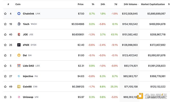Toggle the star next to 1inch
Screen dimensions: 170x102
5,24
